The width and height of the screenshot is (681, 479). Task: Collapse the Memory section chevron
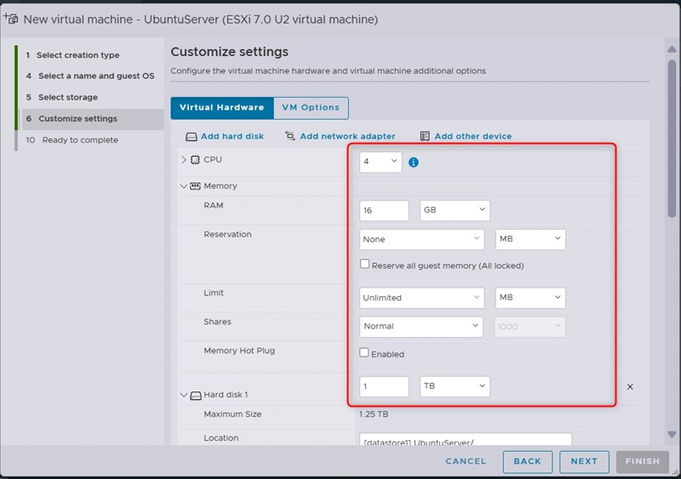click(x=184, y=185)
